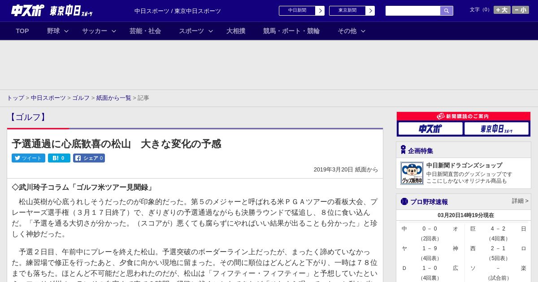Viewport: 538px width, 282px height.
Task: Decrease text size with −小 button
Action: pyautogui.click(x=521, y=10)
